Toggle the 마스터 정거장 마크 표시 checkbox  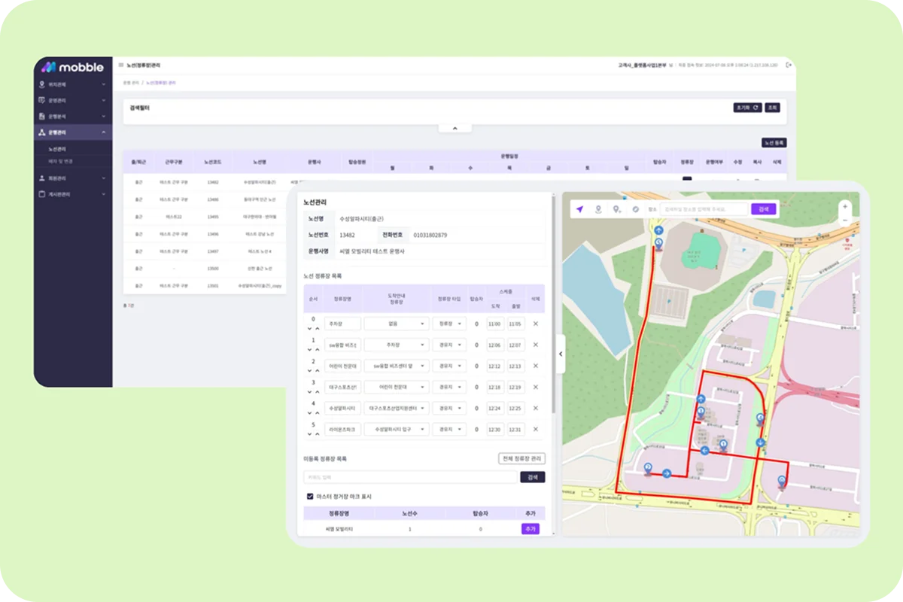click(x=310, y=497)
